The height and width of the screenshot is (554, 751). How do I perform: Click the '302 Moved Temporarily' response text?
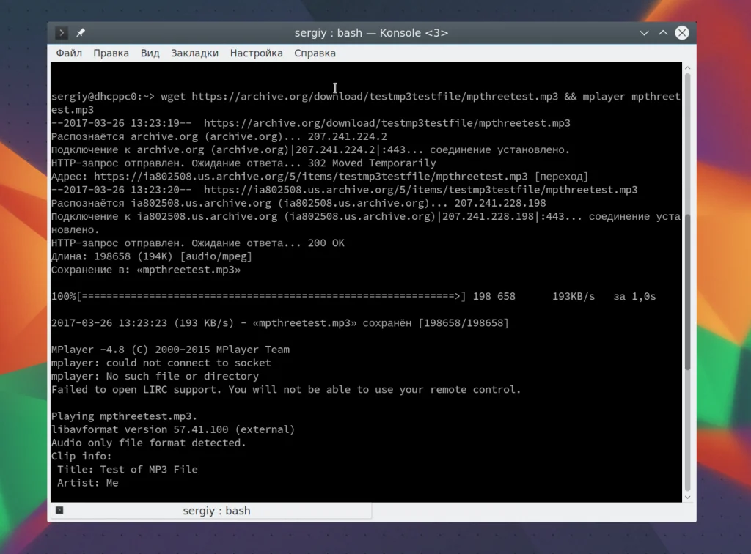pyautogui.click(x=372, y=163)
